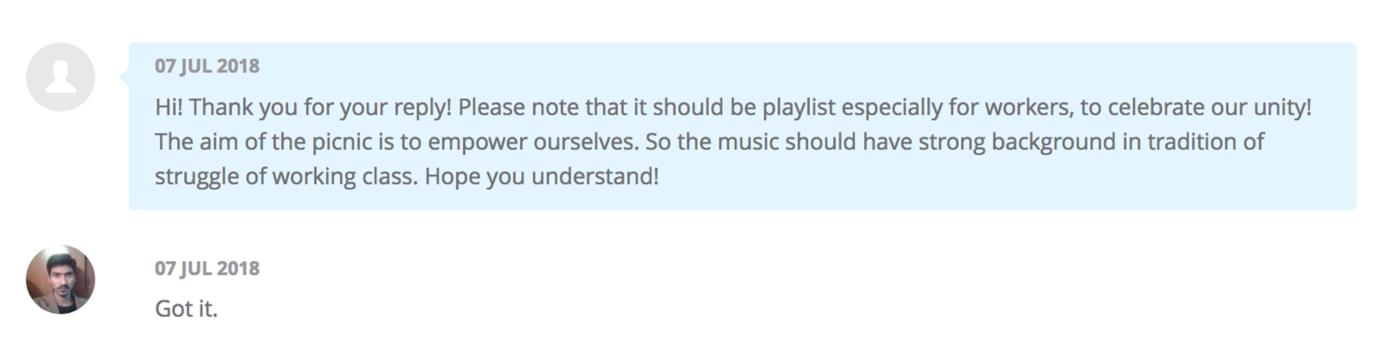Click "2018" in the first message date
Screen dimensions: 1386x353
point(238,66)
